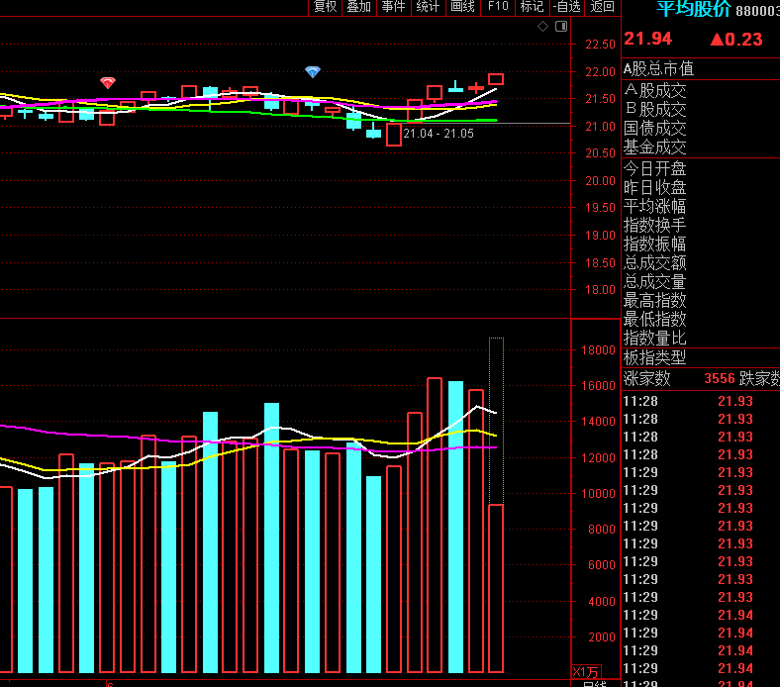Screen dimensions: 780x687
Task: Select the 最高指数 row
Action: (x=701, y=301)
